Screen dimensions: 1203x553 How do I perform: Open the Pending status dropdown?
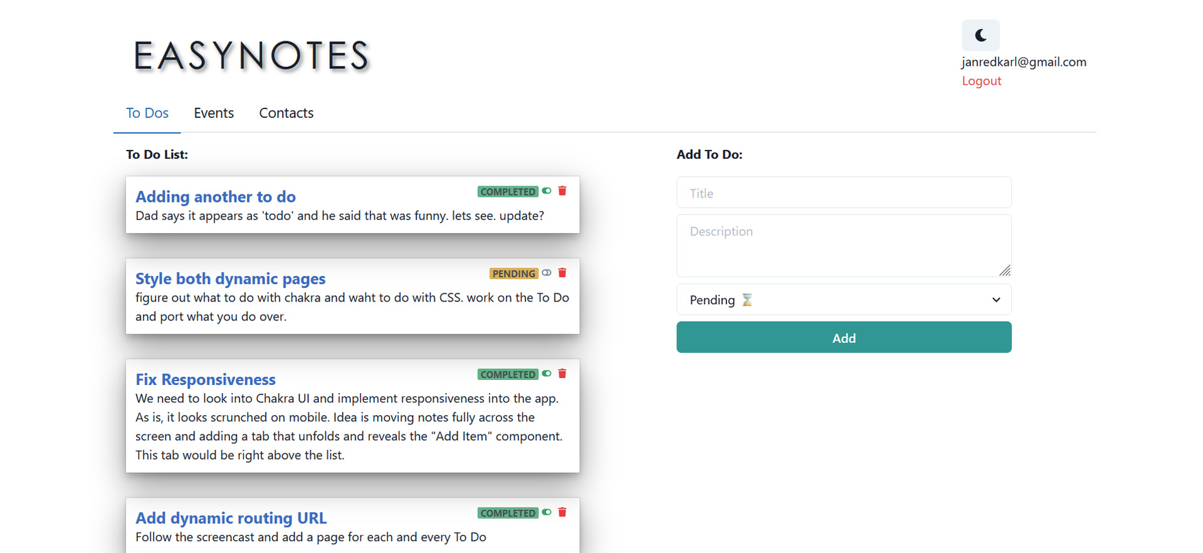tap(843, 300)
